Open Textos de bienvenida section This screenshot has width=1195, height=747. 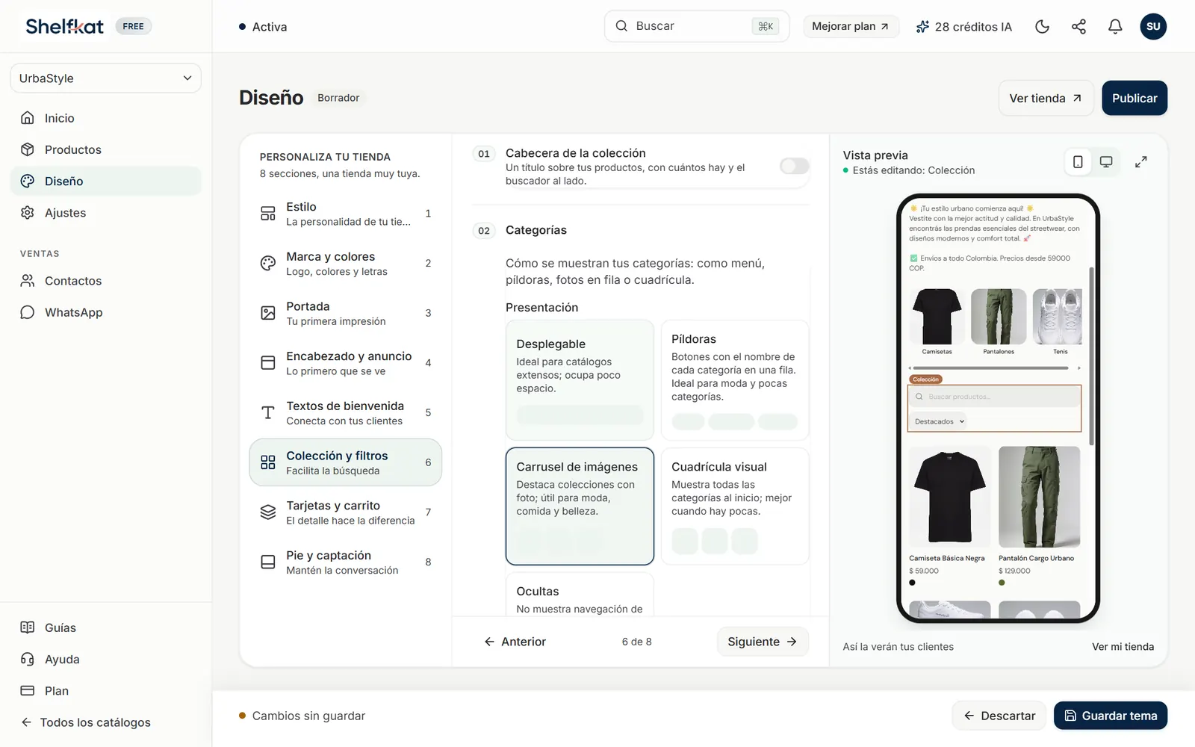[x=345, y=413]
